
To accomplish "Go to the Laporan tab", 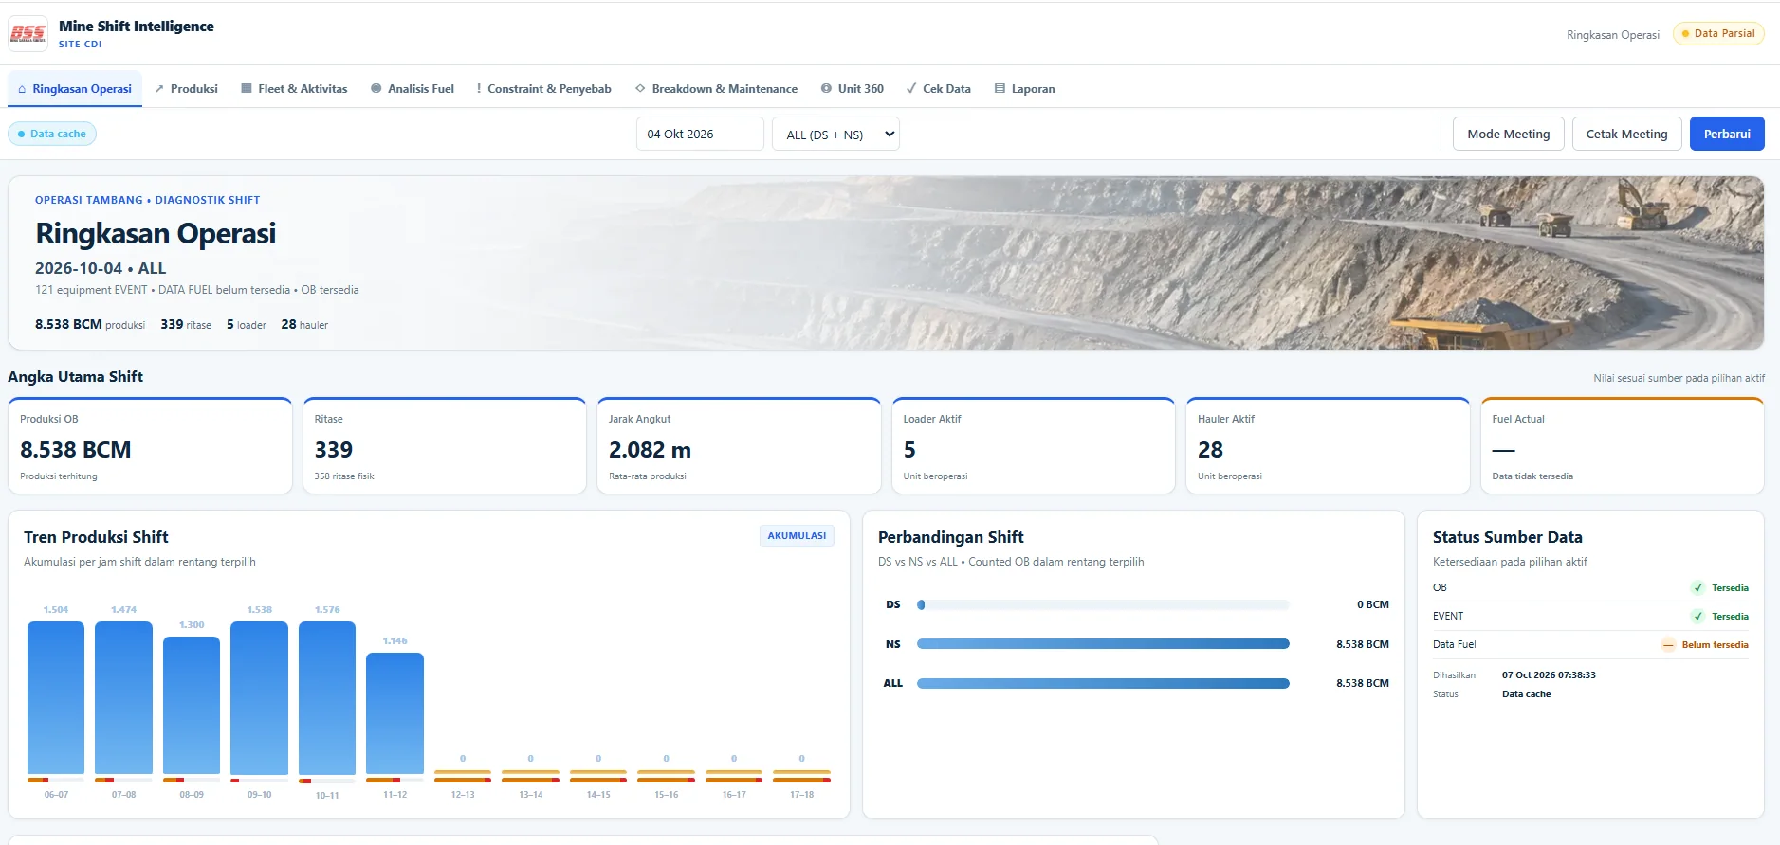I will coord(1024,89).
